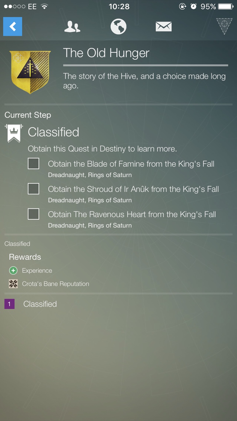The width and height of the screenshot is (237, 421).
Task: Tap the purple step 1 badge
Action: [x=9, y=304]
